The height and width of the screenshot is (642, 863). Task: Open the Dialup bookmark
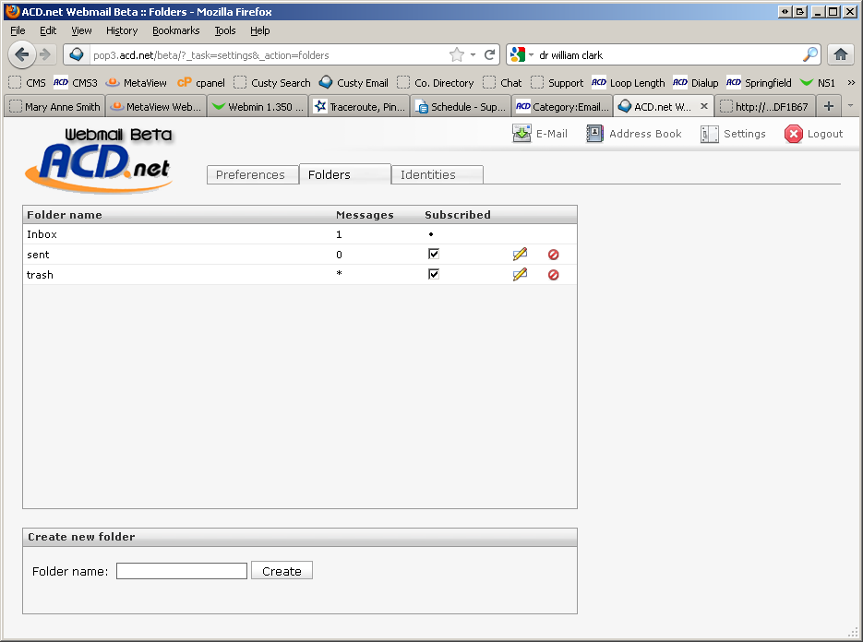(696, 82)
